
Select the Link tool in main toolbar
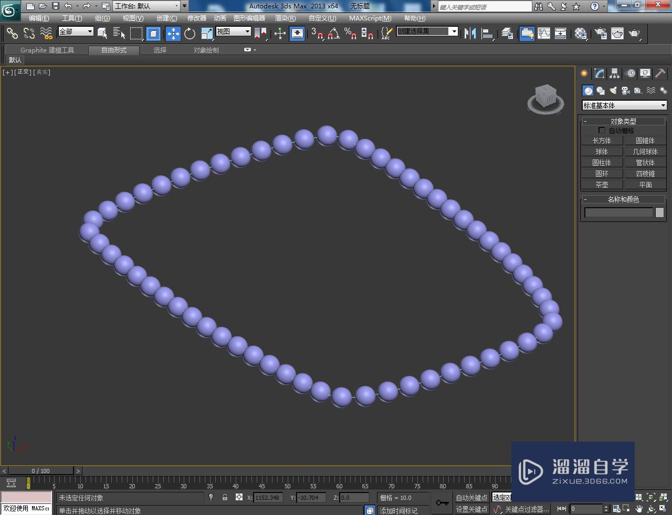tap(12, 34)
